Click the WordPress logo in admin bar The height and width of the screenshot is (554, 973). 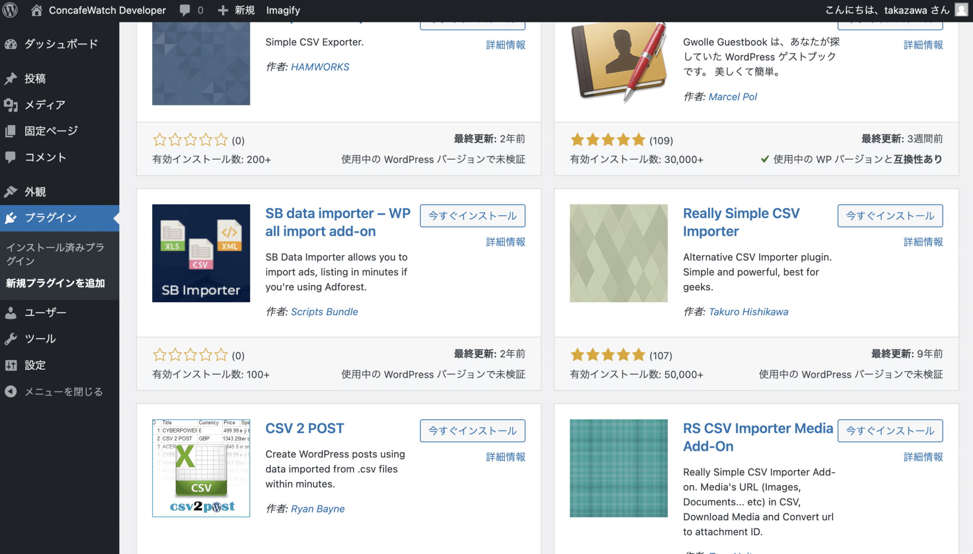(x=10, y=10)
